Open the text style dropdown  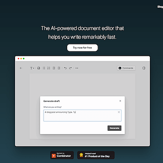[32, 68]
